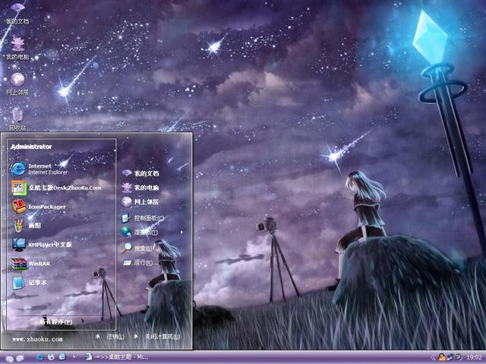
Task: Click the globe icon in quick launch
Action: pos(51,357)
